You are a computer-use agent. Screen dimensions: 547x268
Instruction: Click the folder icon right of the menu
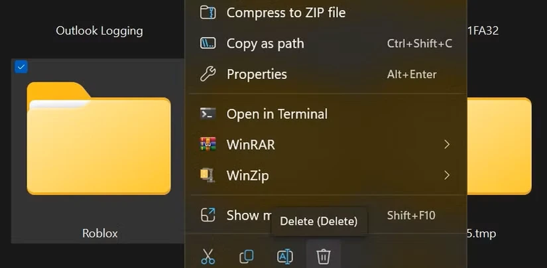pos(499,146)
